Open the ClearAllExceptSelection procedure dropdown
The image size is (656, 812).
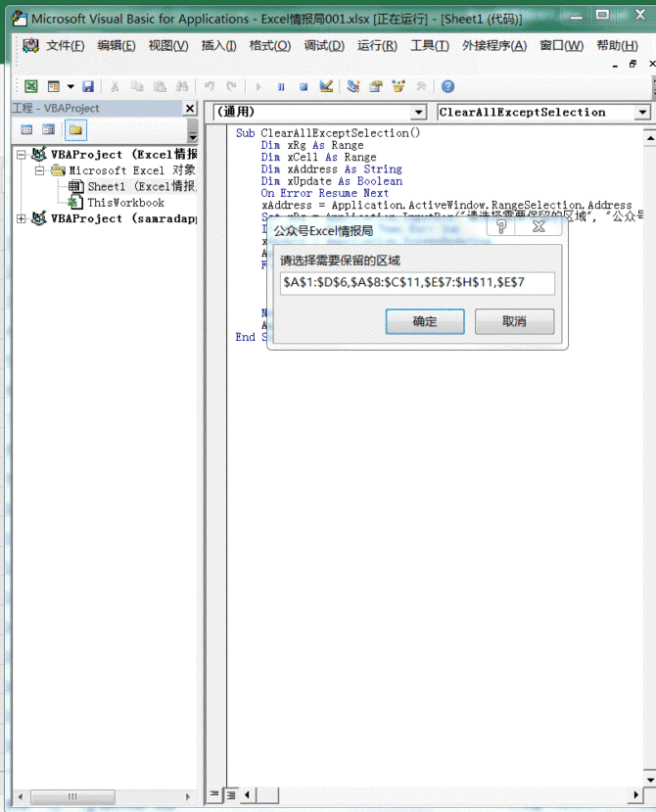pyautogui.click(x=643, y=113)
